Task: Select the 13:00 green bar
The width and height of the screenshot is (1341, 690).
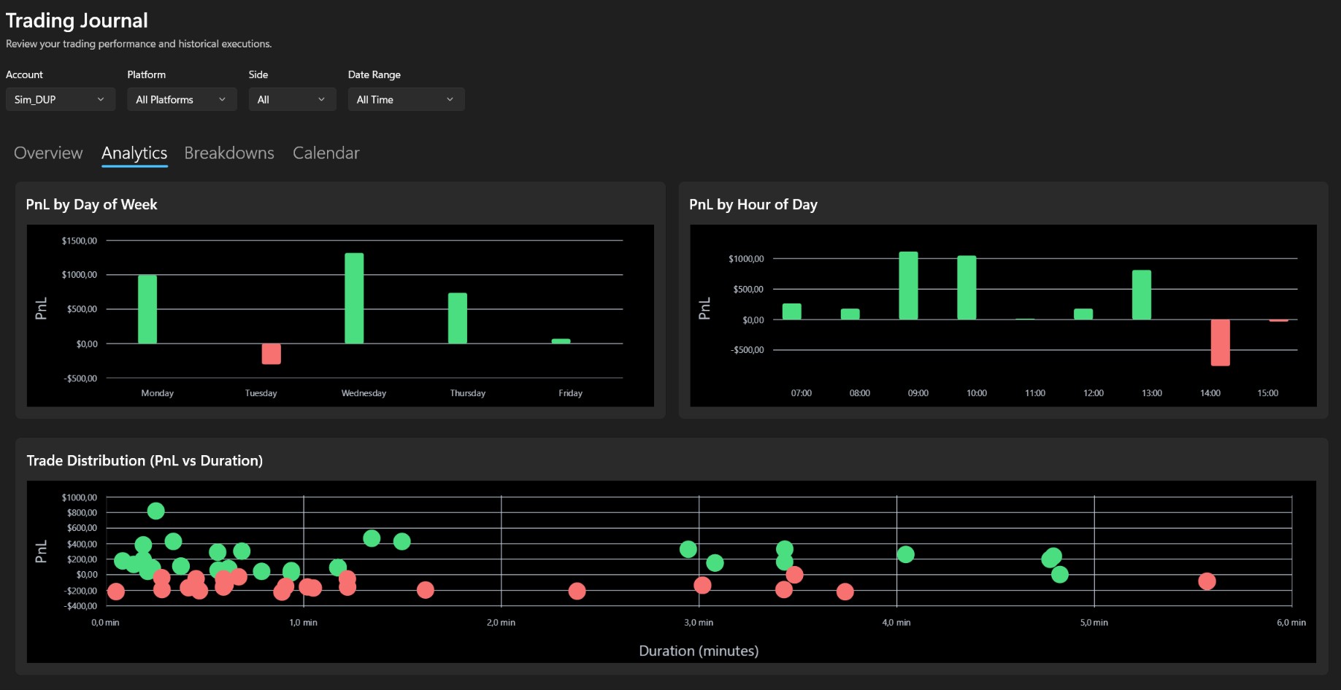Action: pyautogui.click(x=1142, y=295)
